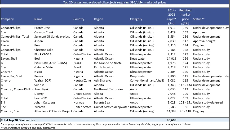Click 'Surmont Oil Sands project' cell

(x=52, y=37)
